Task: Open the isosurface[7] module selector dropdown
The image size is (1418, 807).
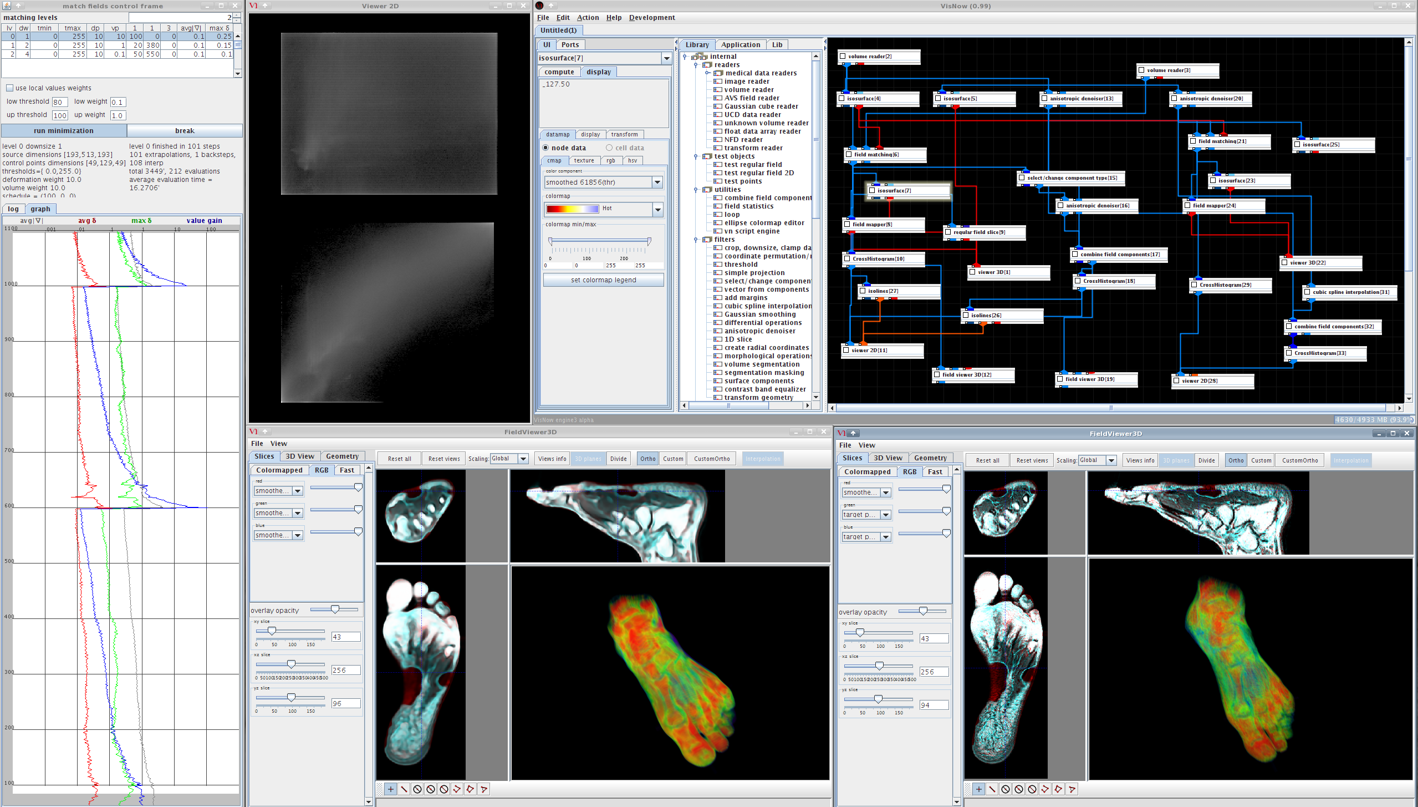Action: (666, 58)
